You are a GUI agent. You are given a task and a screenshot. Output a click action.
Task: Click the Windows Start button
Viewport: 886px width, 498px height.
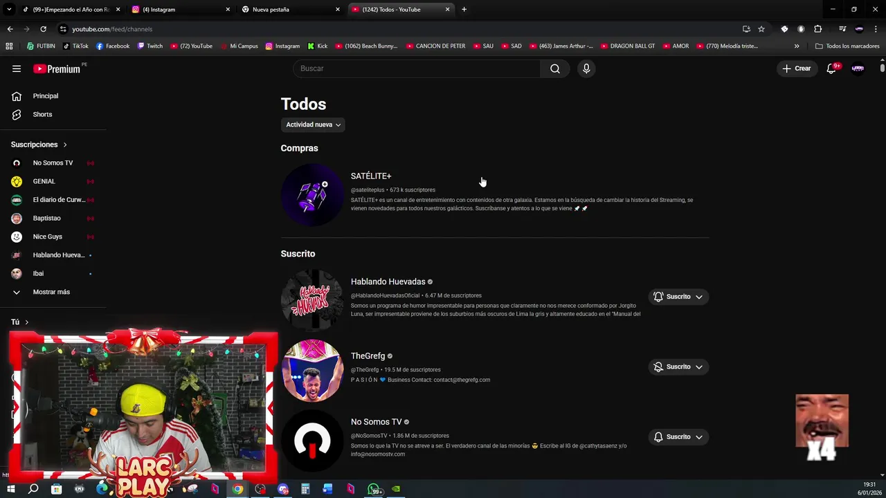coord(10,489)
